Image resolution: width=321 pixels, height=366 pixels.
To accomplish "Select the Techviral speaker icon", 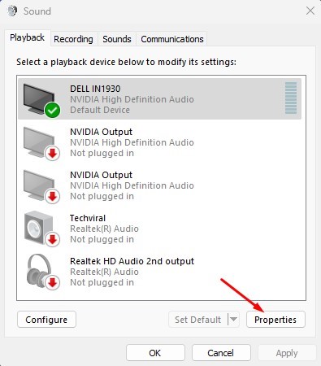I will coord(38,228).
